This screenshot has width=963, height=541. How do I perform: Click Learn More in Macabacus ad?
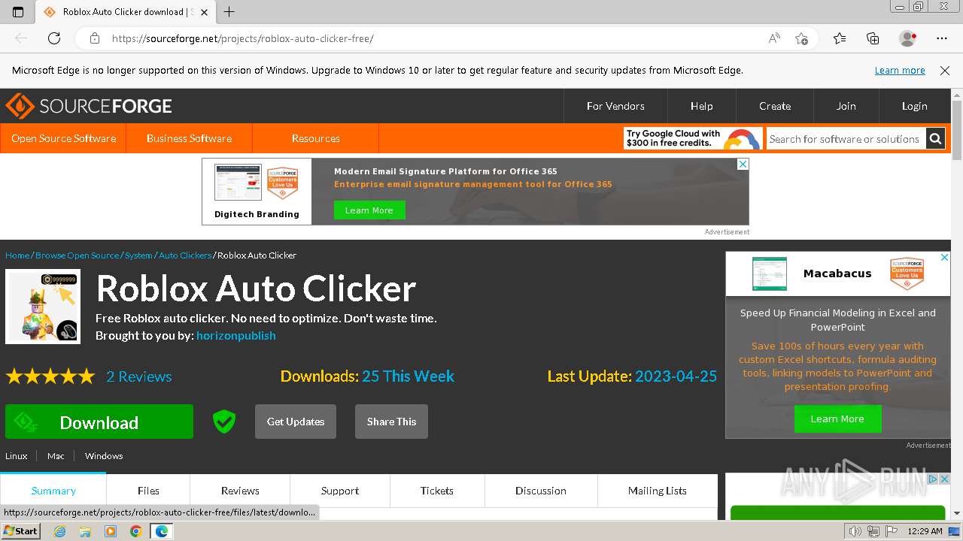tap(837, 419)
